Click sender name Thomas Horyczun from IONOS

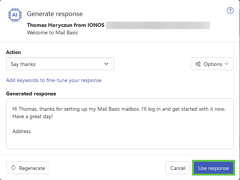tap(66, 25)
